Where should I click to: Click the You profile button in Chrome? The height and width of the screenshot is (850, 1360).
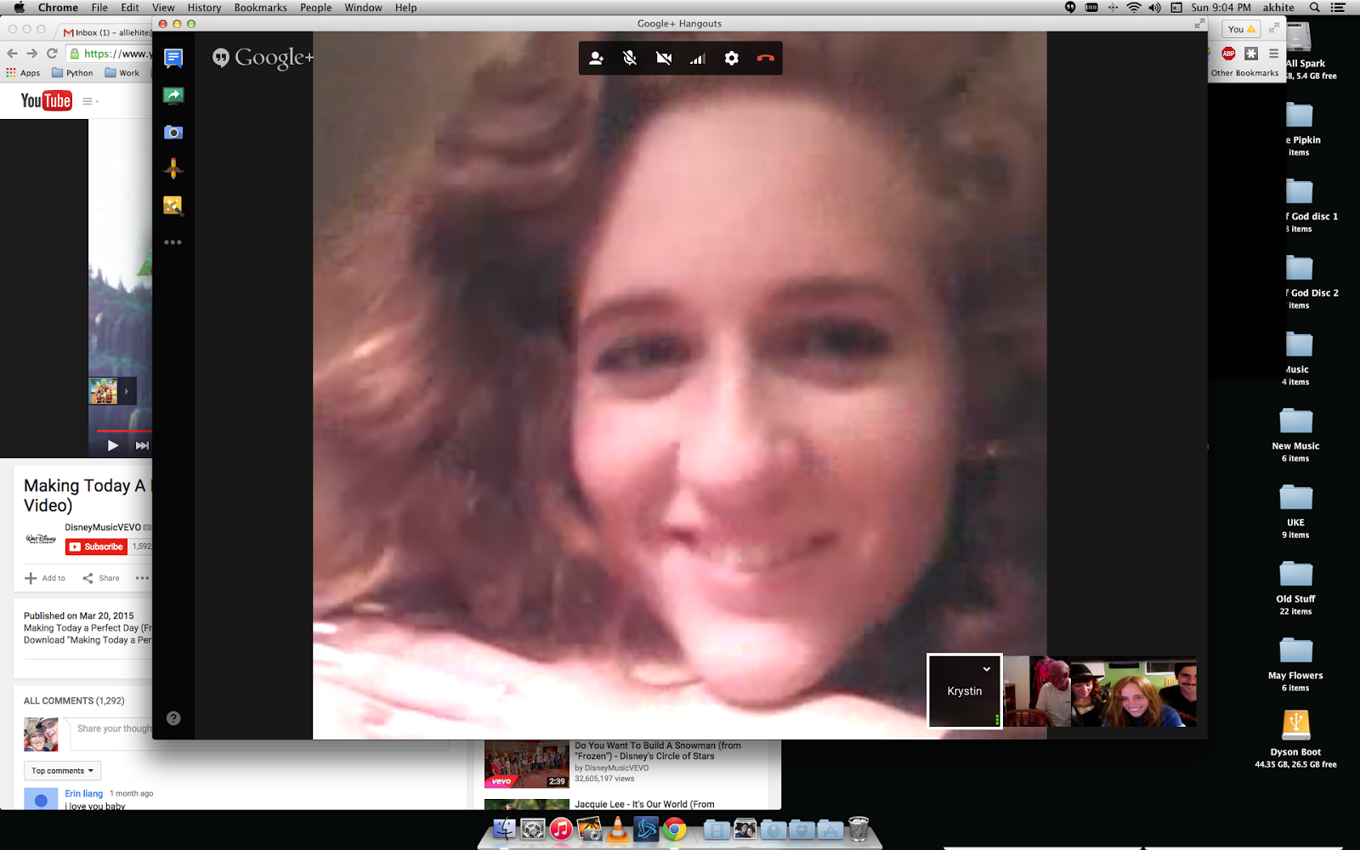[1241, 29]
